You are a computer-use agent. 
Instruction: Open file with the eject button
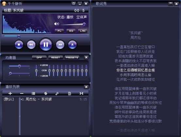coord(73,45)
